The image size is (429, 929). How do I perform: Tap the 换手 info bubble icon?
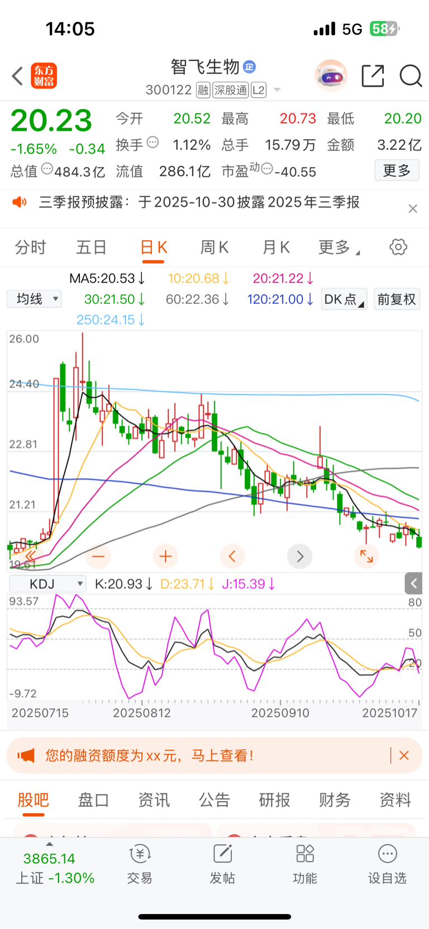(x=152, y=142)
